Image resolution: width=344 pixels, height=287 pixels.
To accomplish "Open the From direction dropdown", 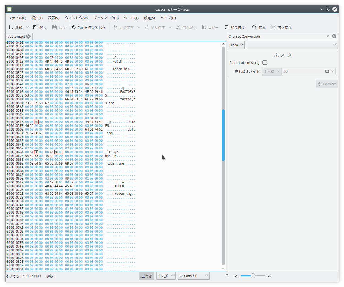I will (x=236, y=45).
